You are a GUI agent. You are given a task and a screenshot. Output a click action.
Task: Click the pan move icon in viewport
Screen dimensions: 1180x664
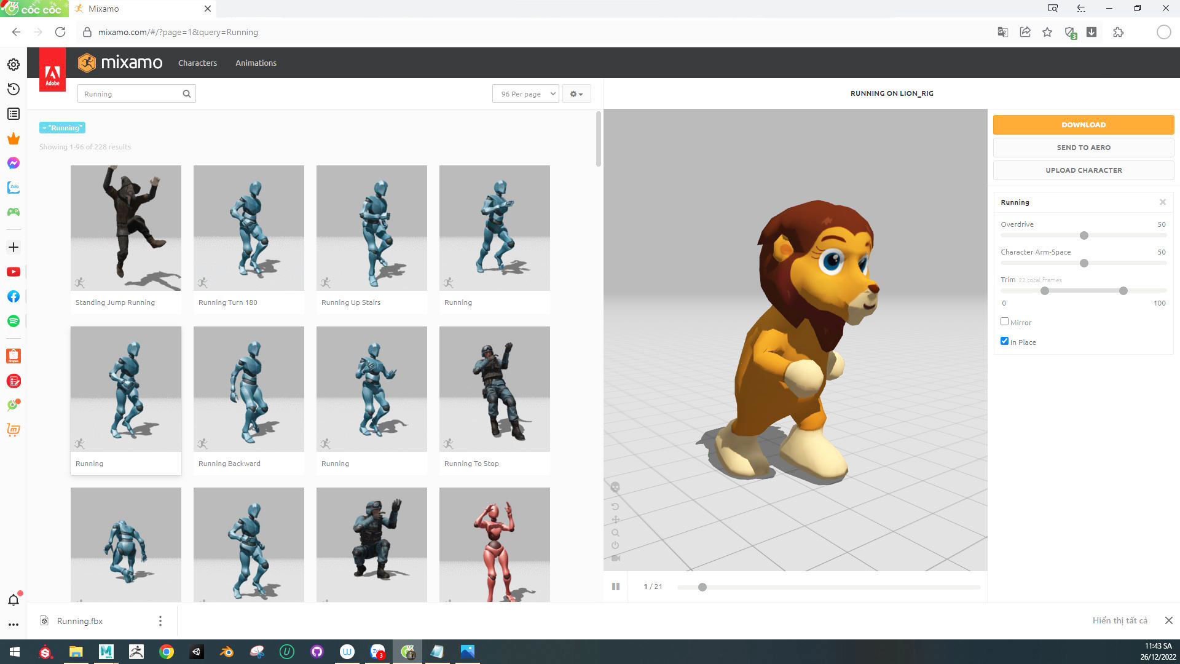point(615,520)
